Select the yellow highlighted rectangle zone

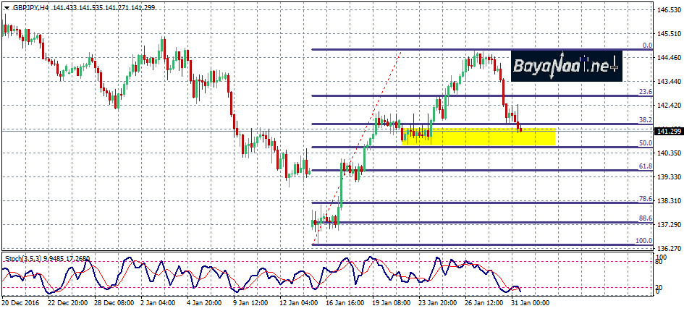pos(478,137)
